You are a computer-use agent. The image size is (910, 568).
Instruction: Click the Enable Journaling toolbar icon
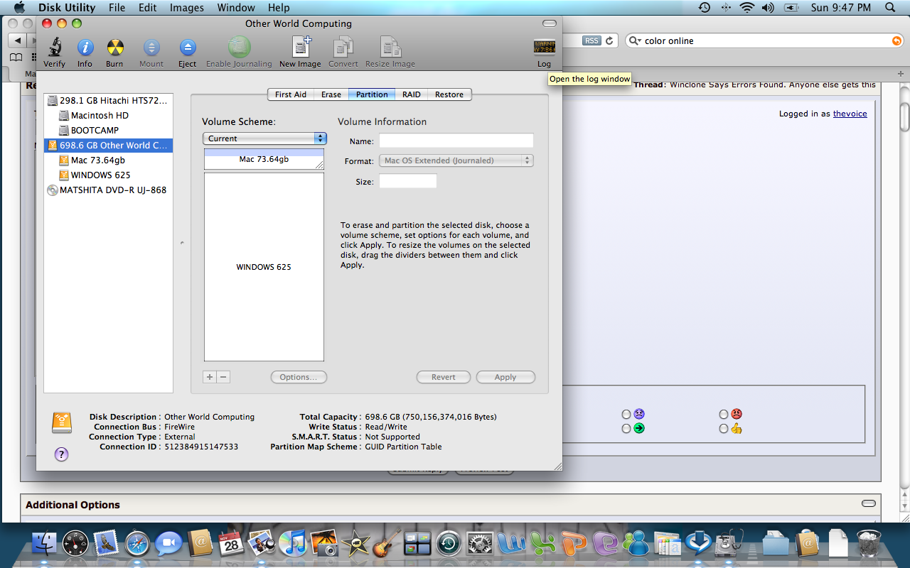coord(239,47)
